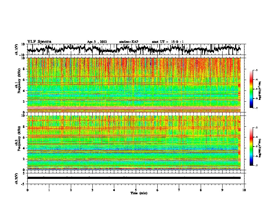Click time axis tick label '2'
This screenshot has height=213, width=275.
click(71, 190)
